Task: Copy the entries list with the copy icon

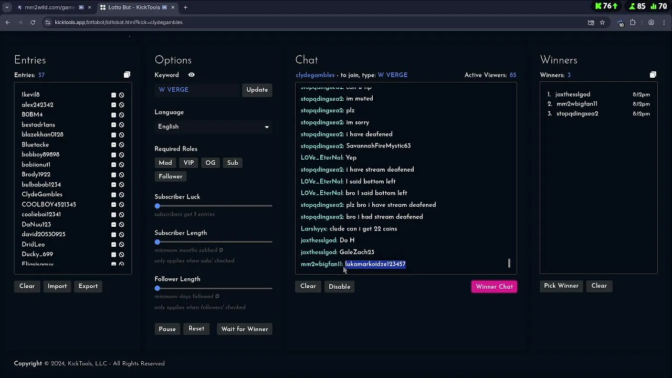Action: coord(127,75)
